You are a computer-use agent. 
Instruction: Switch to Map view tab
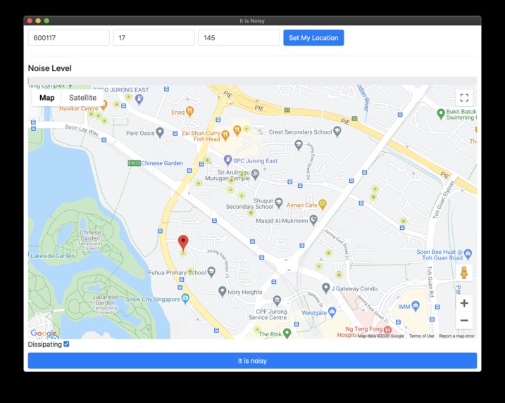pos(47,98)
